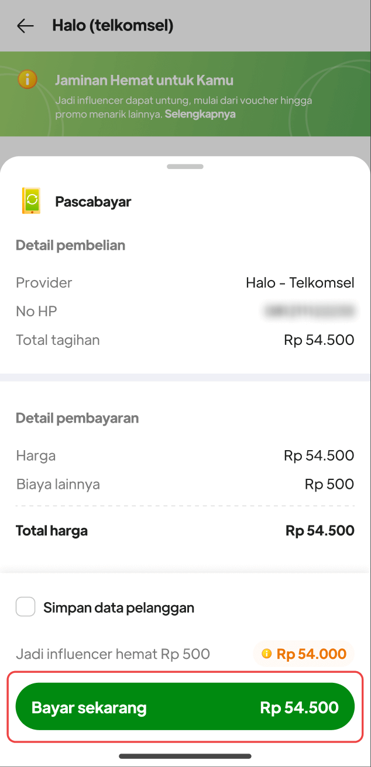Click the Jadi influencer hemat Rp 500 text
This screenshot has width=371, height=767.
pyautogui.click(x=113, y=654)
